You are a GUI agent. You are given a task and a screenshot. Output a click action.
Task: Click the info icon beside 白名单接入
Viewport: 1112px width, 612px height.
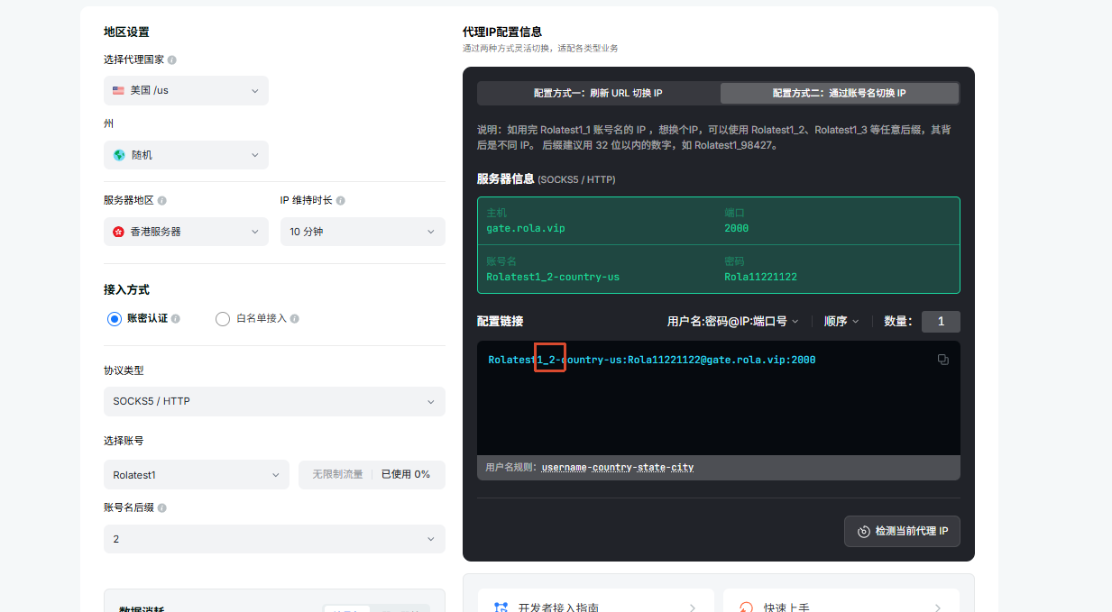[295, 318]
